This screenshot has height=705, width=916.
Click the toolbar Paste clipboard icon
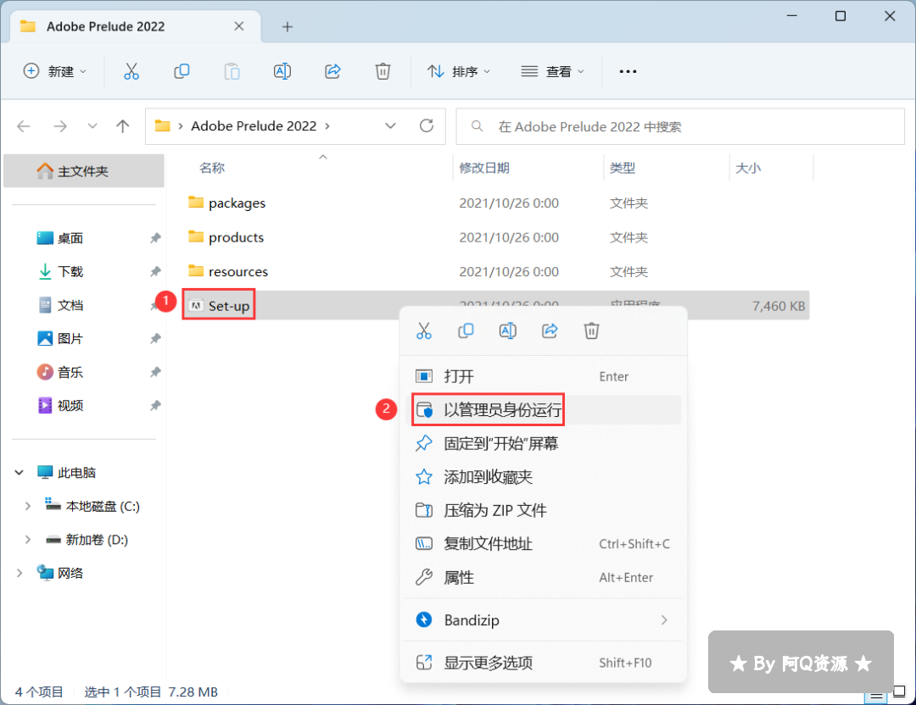232,71
